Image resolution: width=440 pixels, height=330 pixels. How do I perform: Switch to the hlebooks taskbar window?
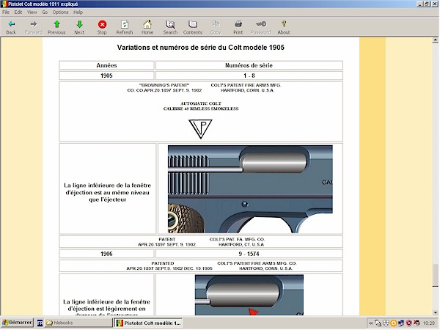point(78,323)
